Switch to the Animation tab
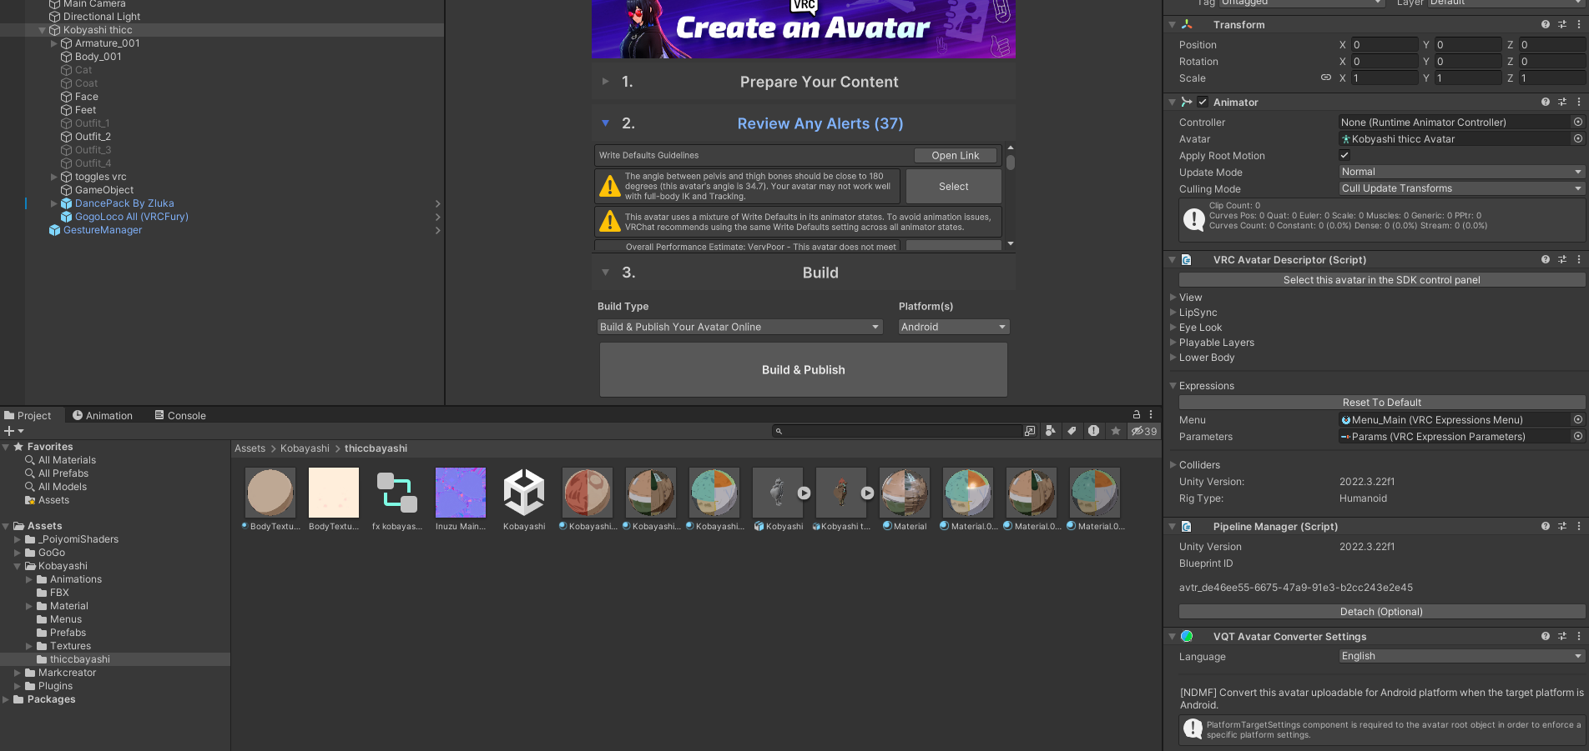This screenshot has height=751, width=1589. [103, 415]
